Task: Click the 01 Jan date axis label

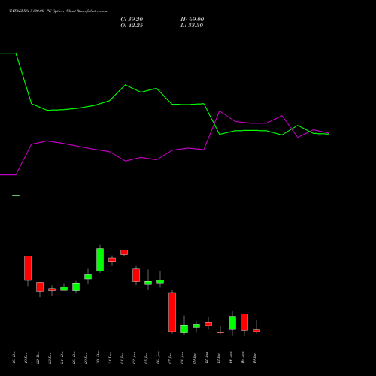Action: [122, 358]
